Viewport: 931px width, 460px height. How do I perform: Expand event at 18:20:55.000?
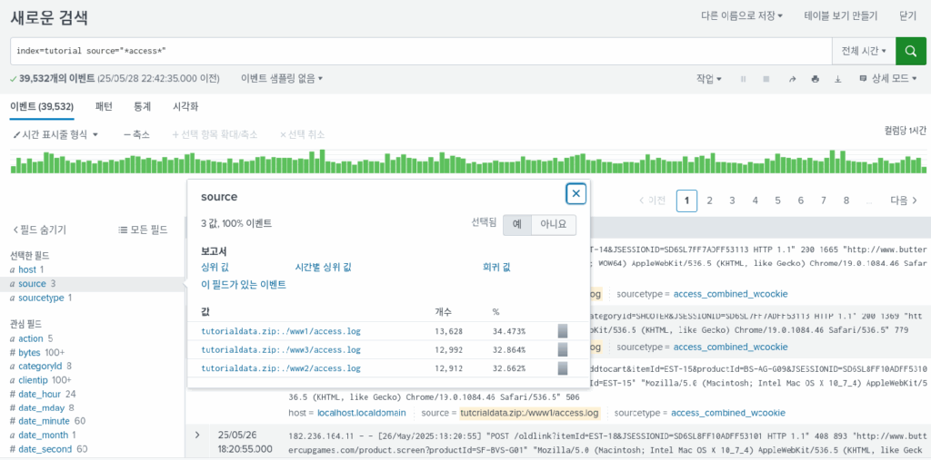click(x=197, y=436)
